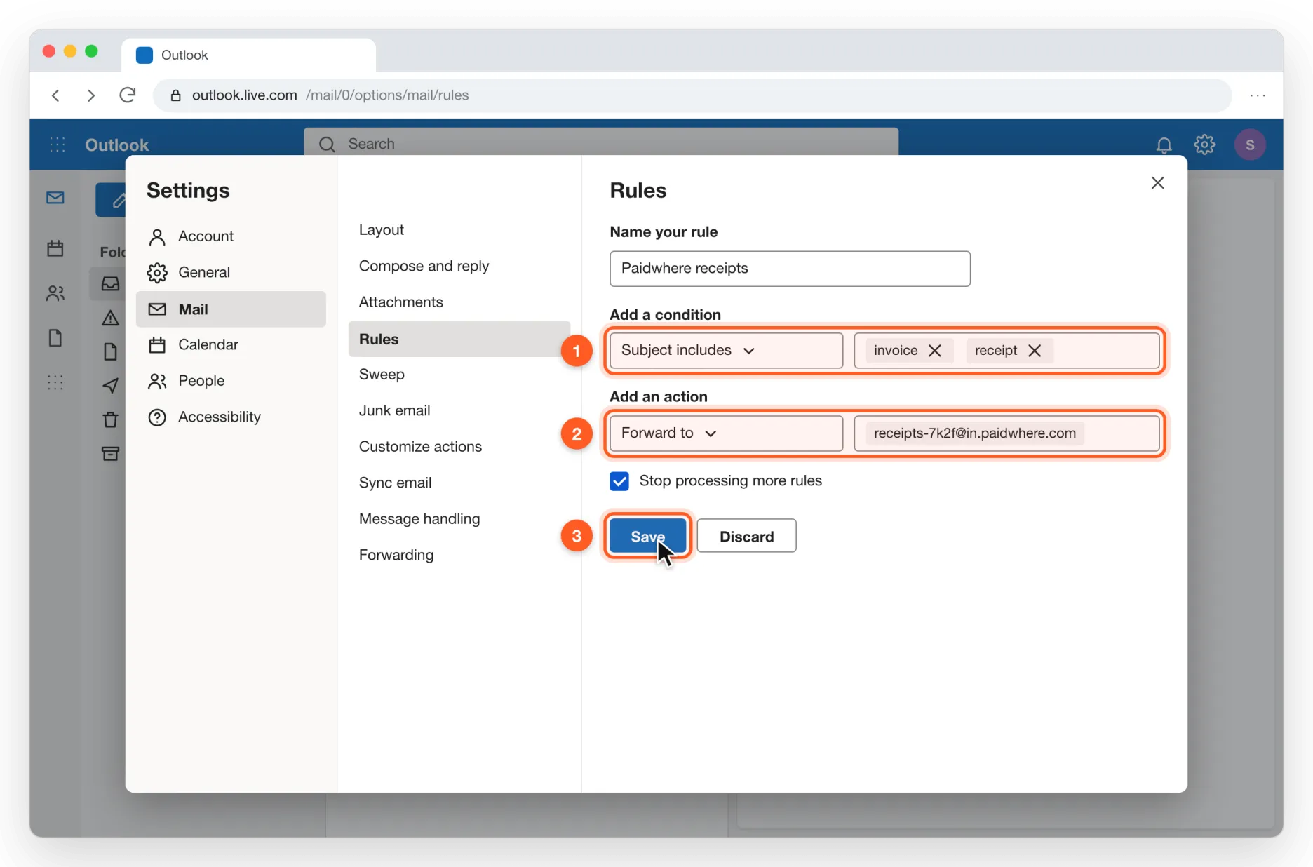Click the notifications bell icon
The image size is (1313, 867).
[1164, 145]
